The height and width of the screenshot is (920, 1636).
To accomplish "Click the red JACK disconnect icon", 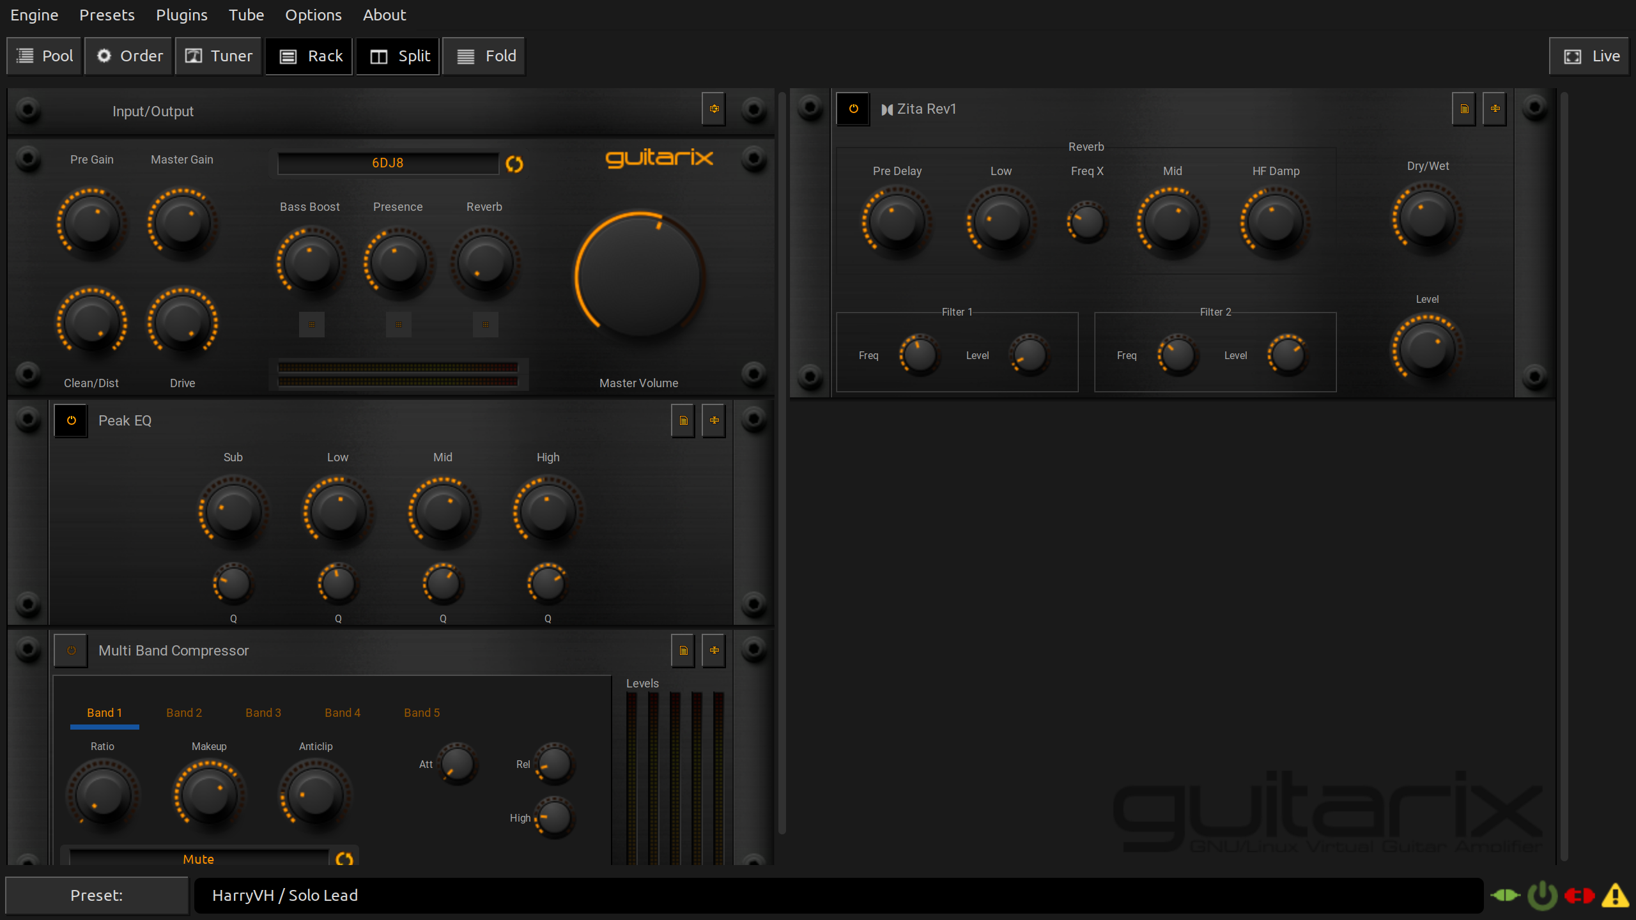I will click(x=1579, y=896).
